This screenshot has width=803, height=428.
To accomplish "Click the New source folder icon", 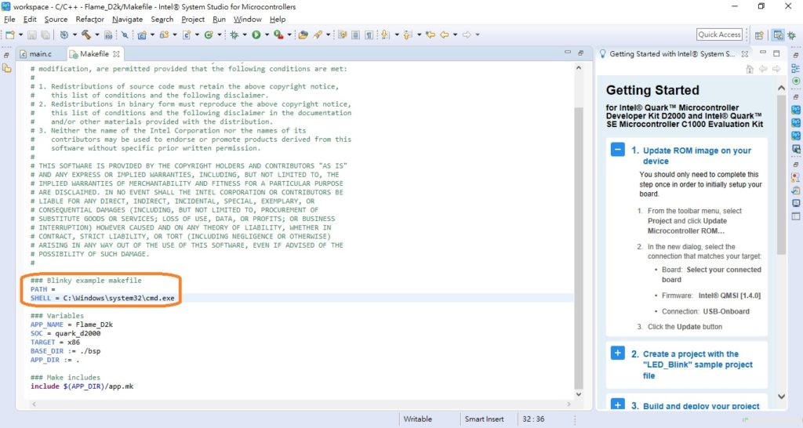I will (164, 34).
